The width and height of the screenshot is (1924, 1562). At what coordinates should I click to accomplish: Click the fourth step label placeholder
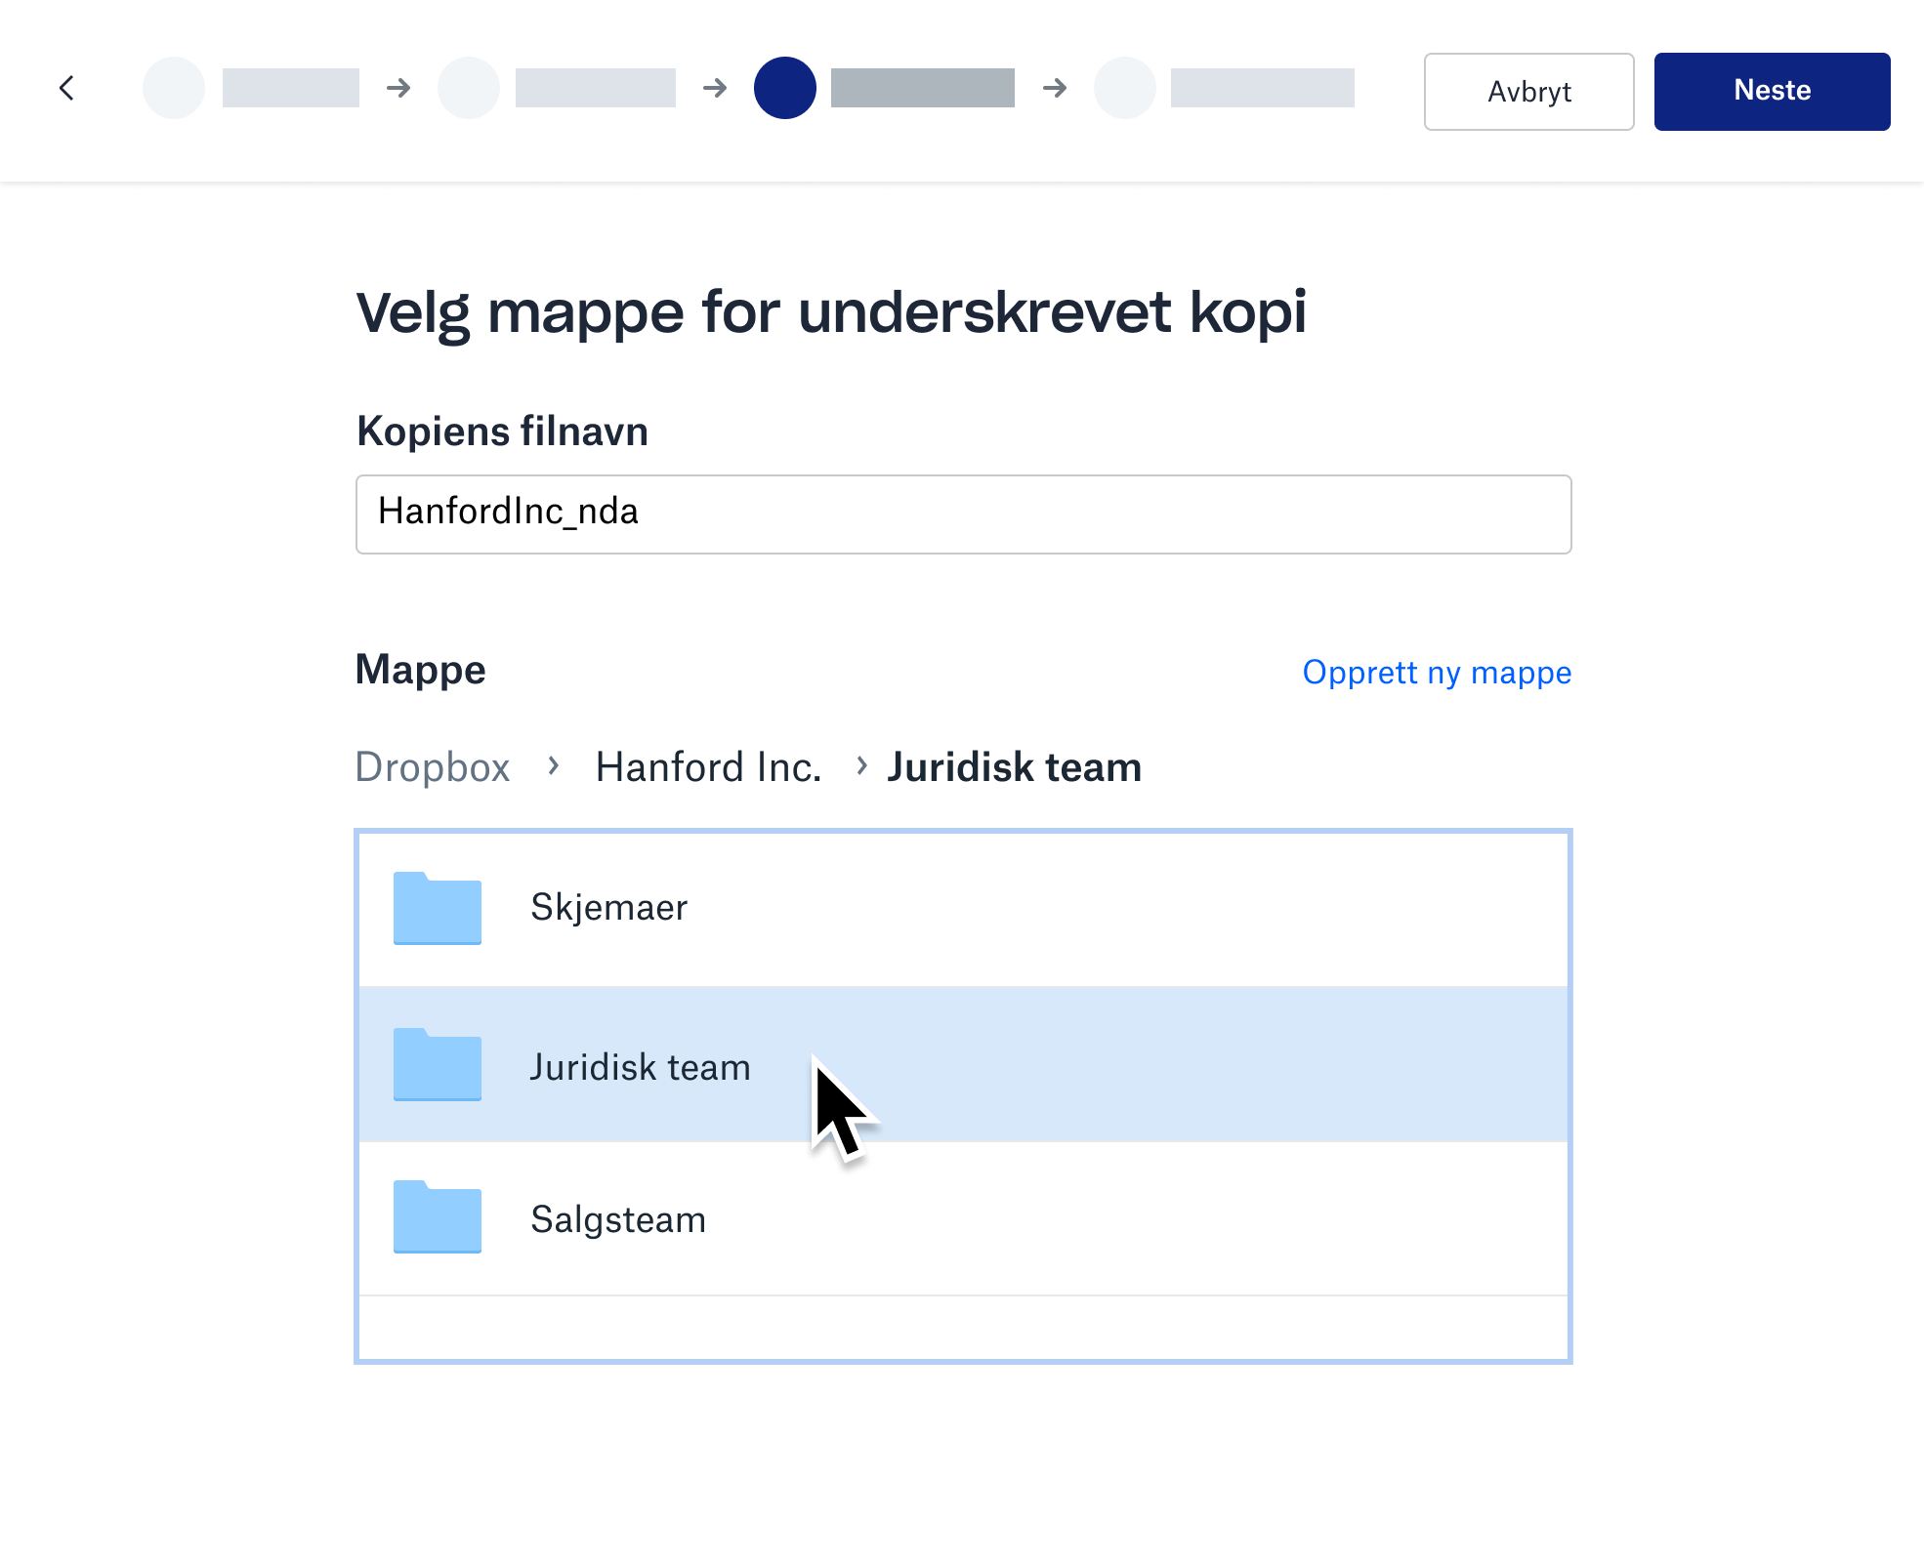click(1263, 88)
